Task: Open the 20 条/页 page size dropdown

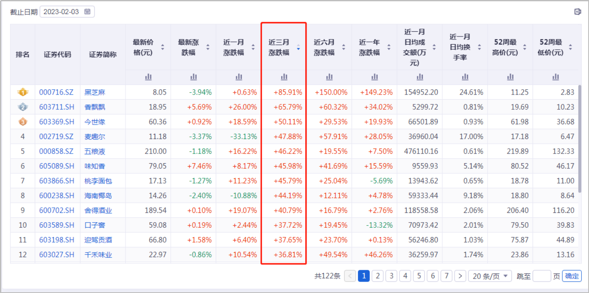Action: click(490, 276)
